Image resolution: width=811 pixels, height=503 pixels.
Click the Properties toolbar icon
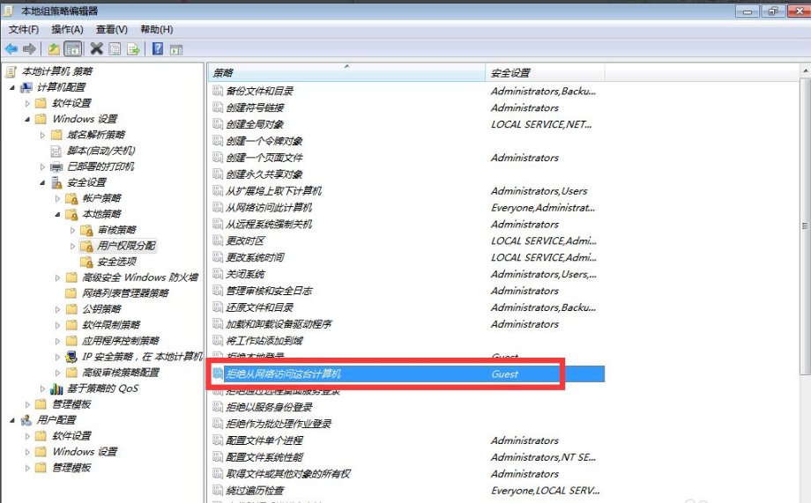coord(115,49)
